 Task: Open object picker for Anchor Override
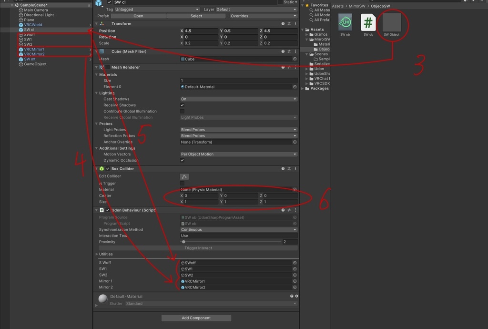click(295, 142)
